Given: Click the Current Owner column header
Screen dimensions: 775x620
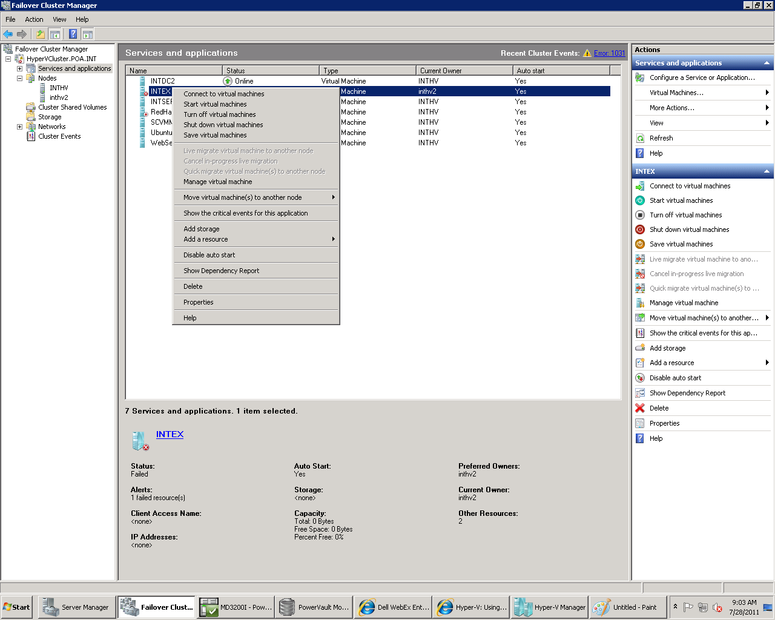Looking at the screenshot, I should [x=464, y=71].
